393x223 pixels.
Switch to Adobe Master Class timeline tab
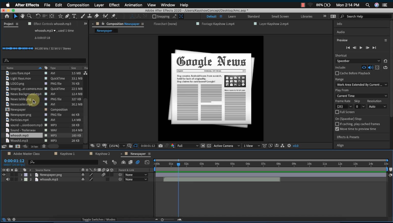(26, 154)
